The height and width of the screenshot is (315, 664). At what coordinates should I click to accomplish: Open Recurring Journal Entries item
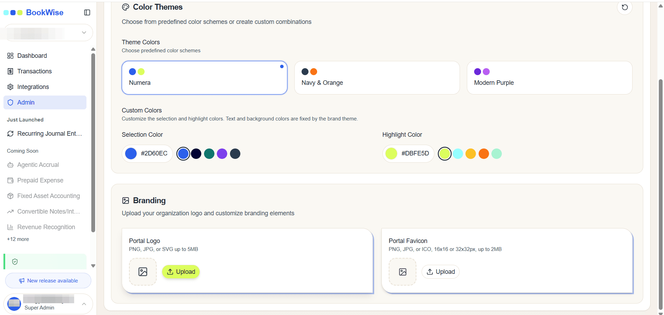pos(45,134)
